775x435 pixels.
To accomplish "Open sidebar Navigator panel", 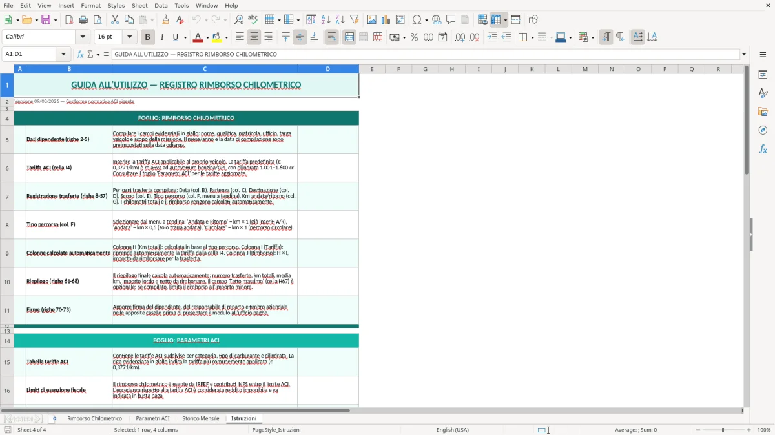I will [x=763, y=130].
